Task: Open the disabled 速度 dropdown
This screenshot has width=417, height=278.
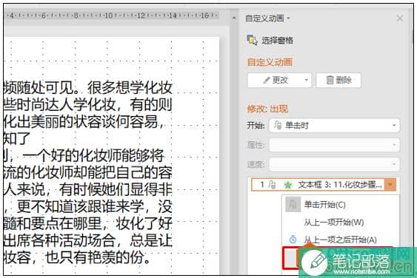Action: click(x=334, y=164)
